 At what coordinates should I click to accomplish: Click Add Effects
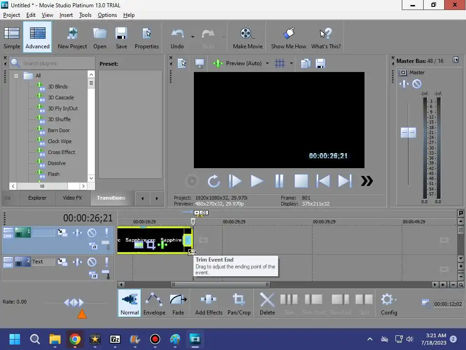coord(208,303)
